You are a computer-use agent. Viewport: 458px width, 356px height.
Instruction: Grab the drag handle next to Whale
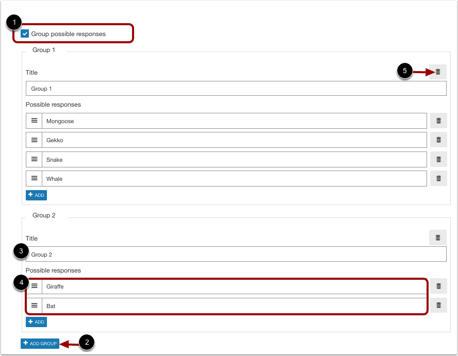click(x=34, y=179)
